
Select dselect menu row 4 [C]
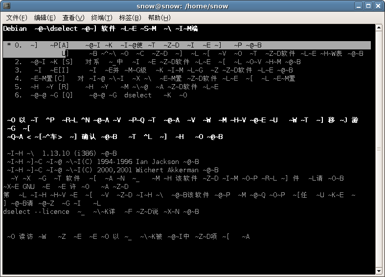click(x=155, y=79)
